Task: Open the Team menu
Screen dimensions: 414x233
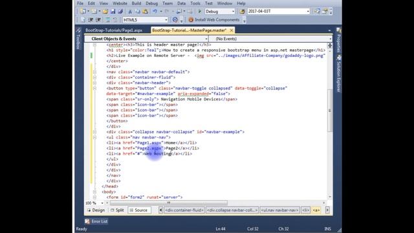Action: [x=168, y=3]
